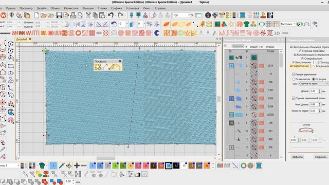The image size is (329, 185).
Task: Select color swatch 12 black in palette
Action: [x=176, y=165]
